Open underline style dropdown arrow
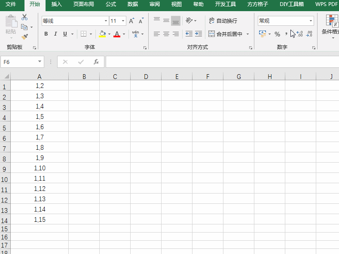The image size is (339, 254). click(72, 34)
